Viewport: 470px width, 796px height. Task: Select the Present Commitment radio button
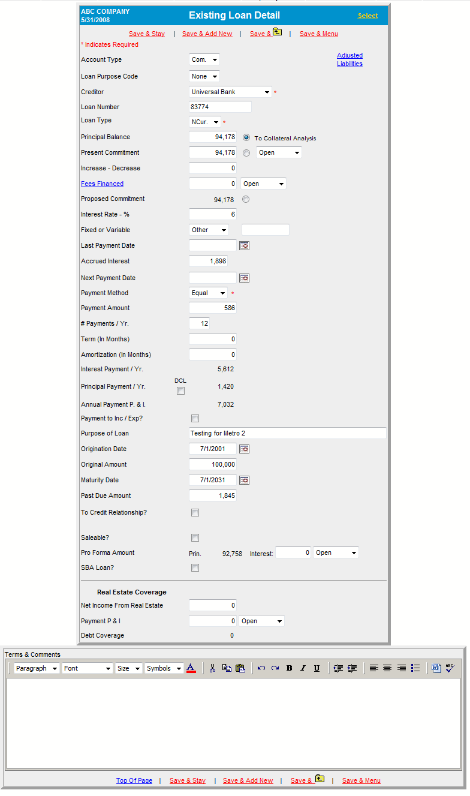[x=246, y=153]
